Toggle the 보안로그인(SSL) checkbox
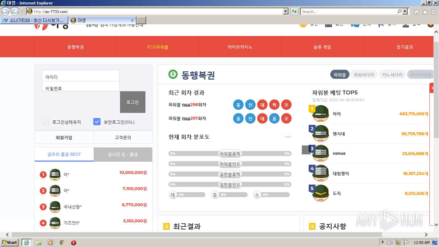This screenshot has width=439, height=247. click(x=97, y=122)
